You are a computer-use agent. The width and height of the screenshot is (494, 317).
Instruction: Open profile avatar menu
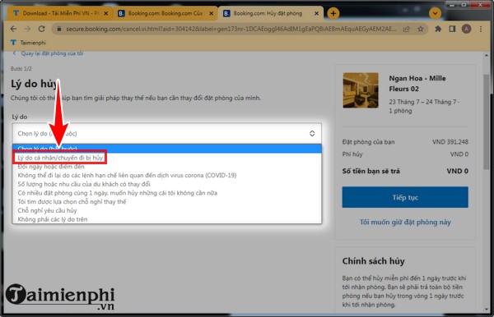click(x=466, y=29)
